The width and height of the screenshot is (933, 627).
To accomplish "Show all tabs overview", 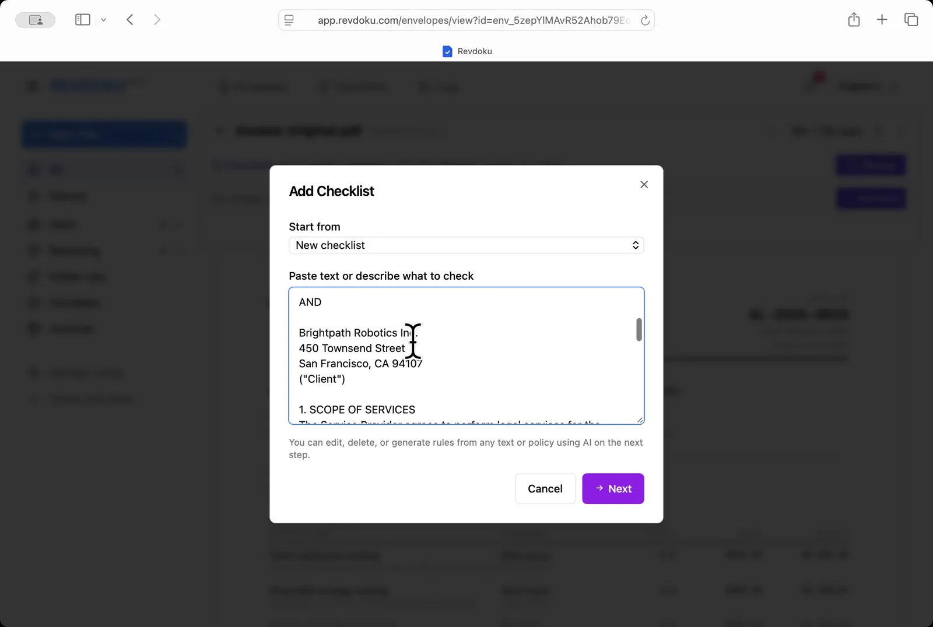I will tap(910, 19).
